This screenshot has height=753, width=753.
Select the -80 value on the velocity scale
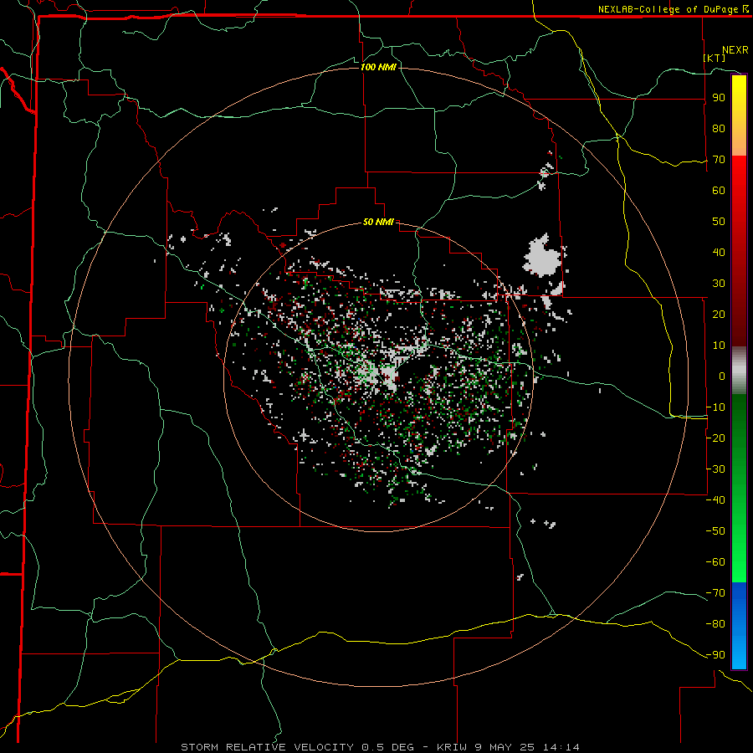pos(715,624)
